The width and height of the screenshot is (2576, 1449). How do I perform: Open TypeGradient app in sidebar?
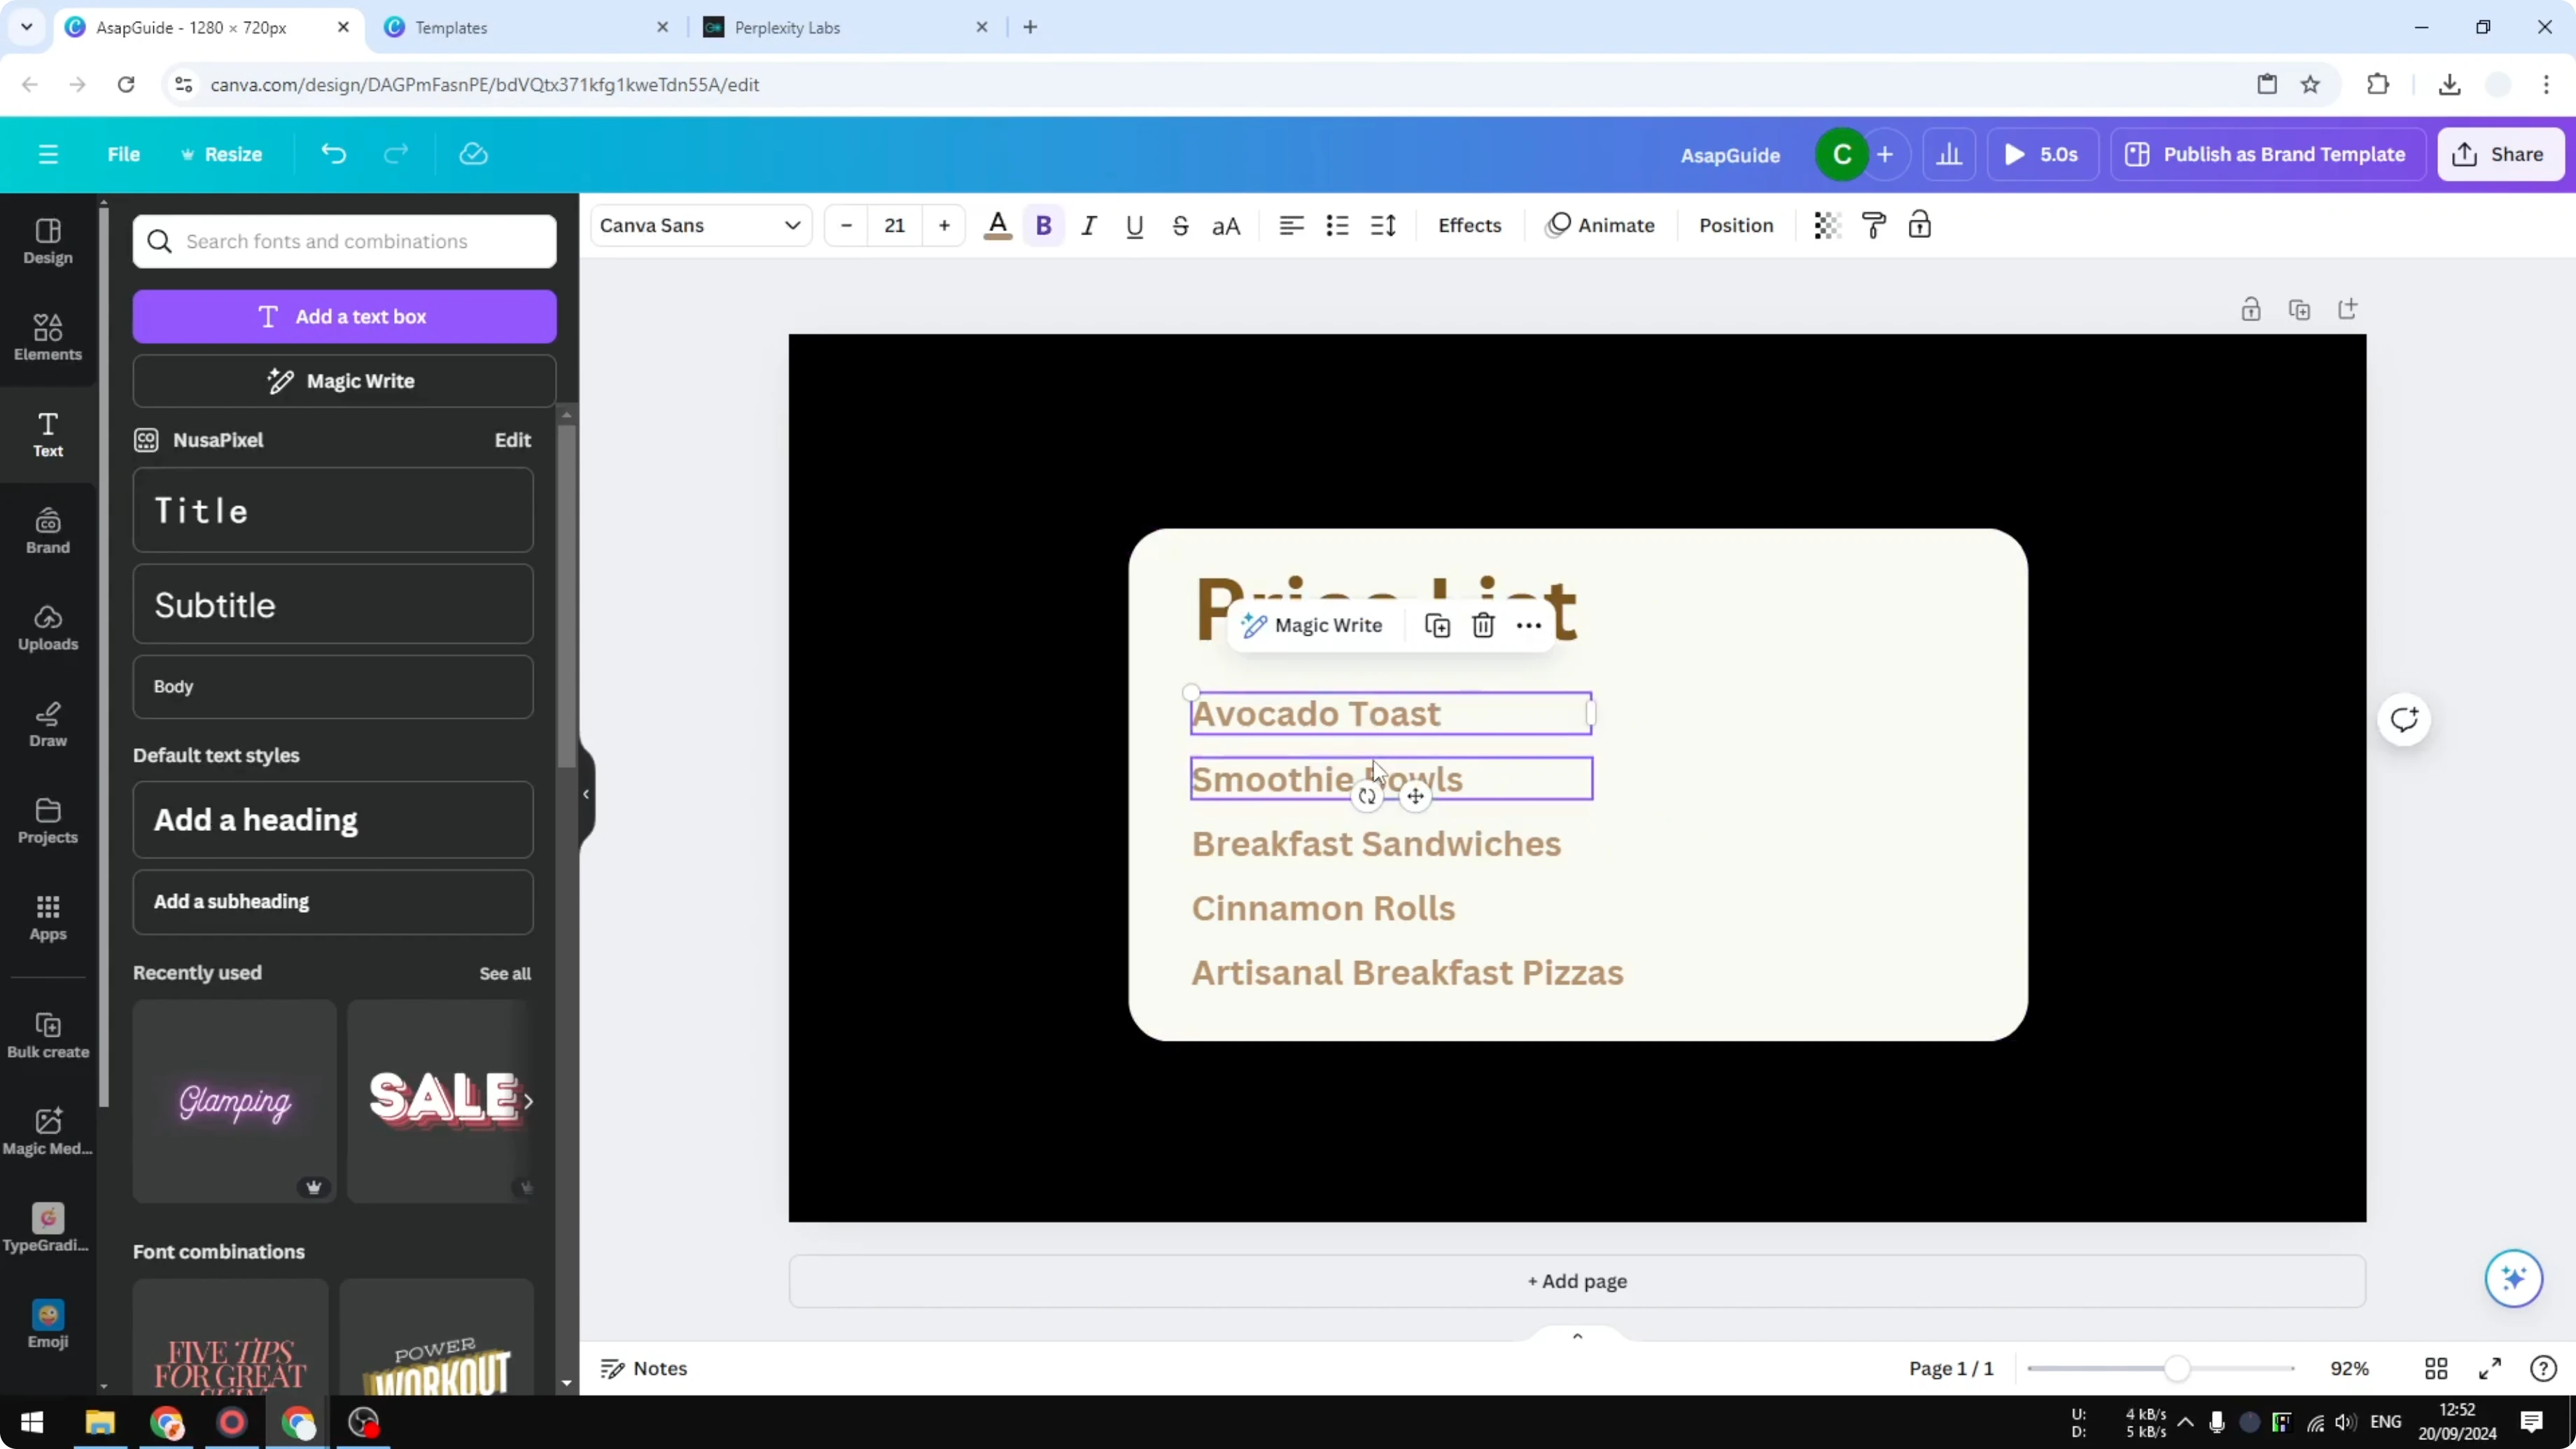[x=48, y=1228]
